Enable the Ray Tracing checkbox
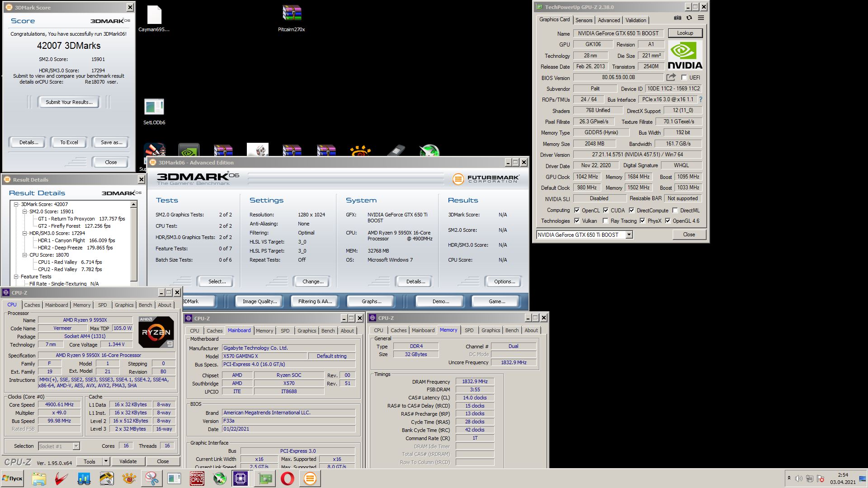This screenshot has width=868, height=488. (x=606, y=221)
